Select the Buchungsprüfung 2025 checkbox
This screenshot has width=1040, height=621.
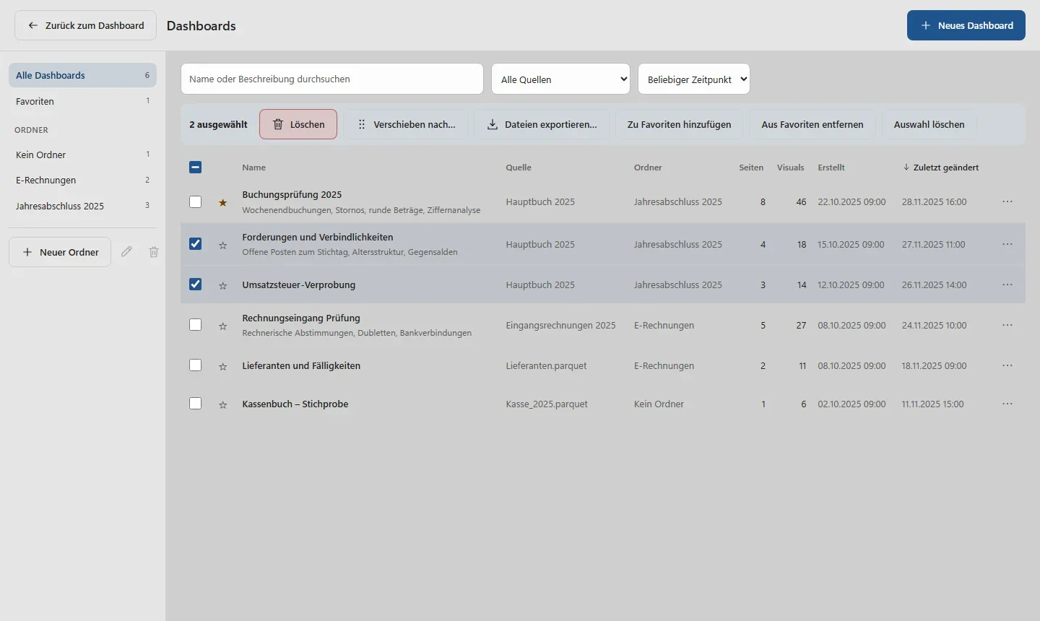tap(195, 202)
